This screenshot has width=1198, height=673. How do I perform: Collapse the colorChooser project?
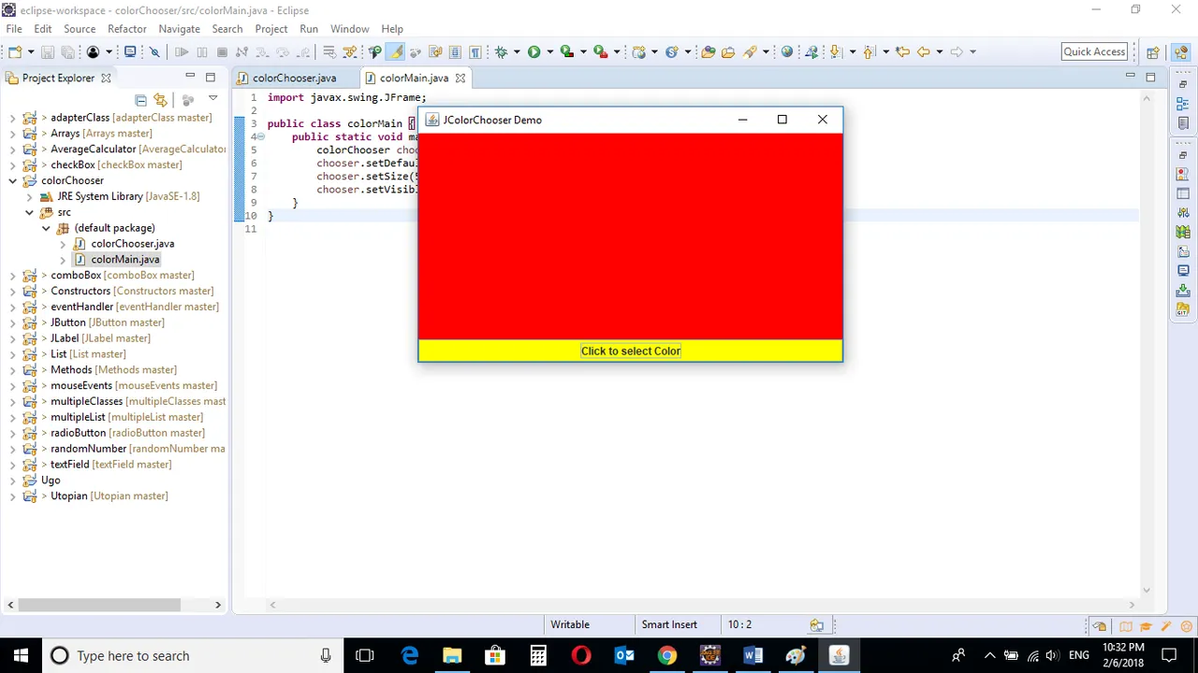tap(13, 180)
